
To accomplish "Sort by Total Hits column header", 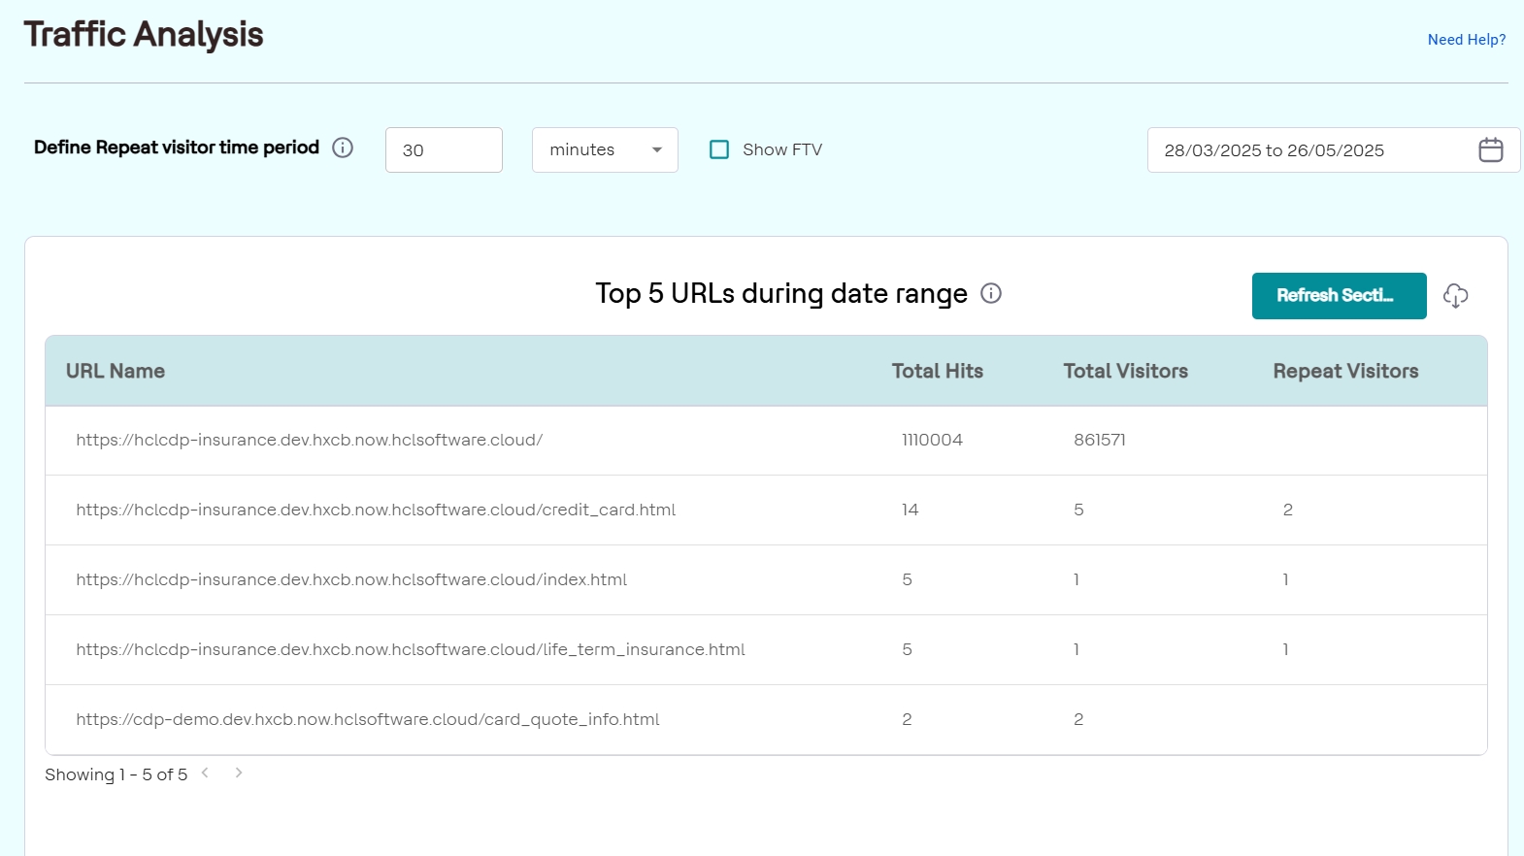I will (937, 372).
